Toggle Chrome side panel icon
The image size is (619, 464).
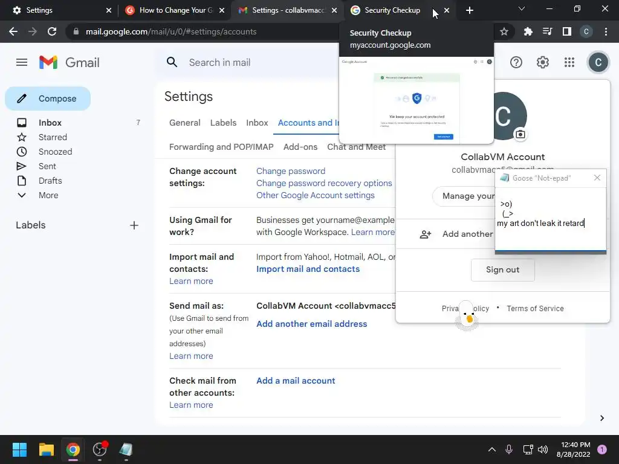(x=567, y=31)
